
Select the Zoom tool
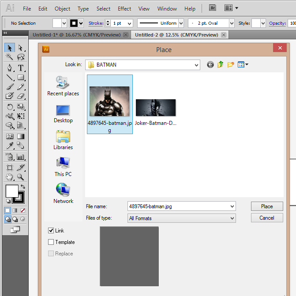[x=21, y=177]
